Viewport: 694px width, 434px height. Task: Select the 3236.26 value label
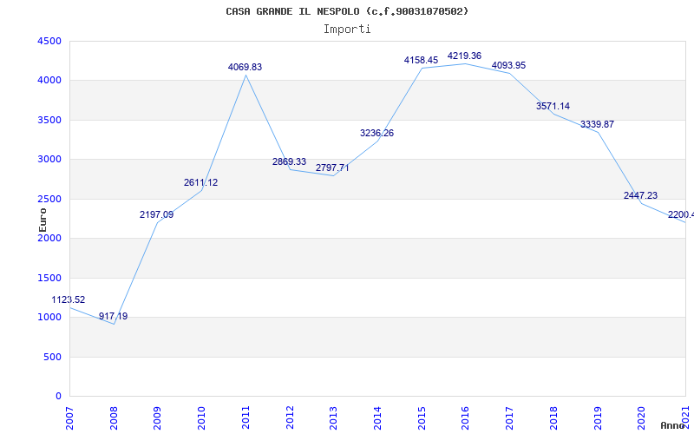point(376,134)
